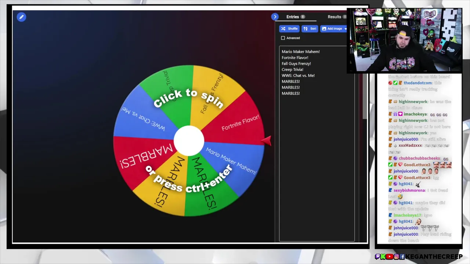
Task: Switch to the Results tab
Action: pyautogui.click(x=334, y=17)
